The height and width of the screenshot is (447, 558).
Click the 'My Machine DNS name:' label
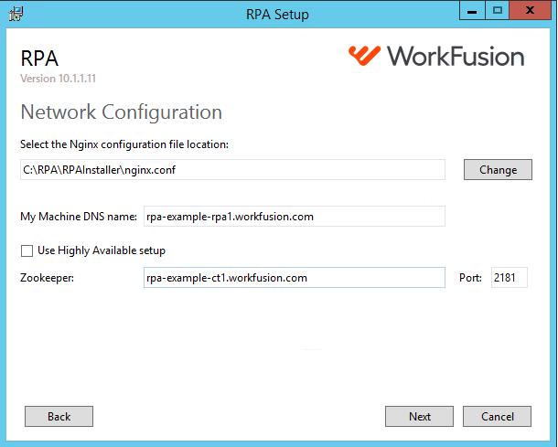click(79, 217)
